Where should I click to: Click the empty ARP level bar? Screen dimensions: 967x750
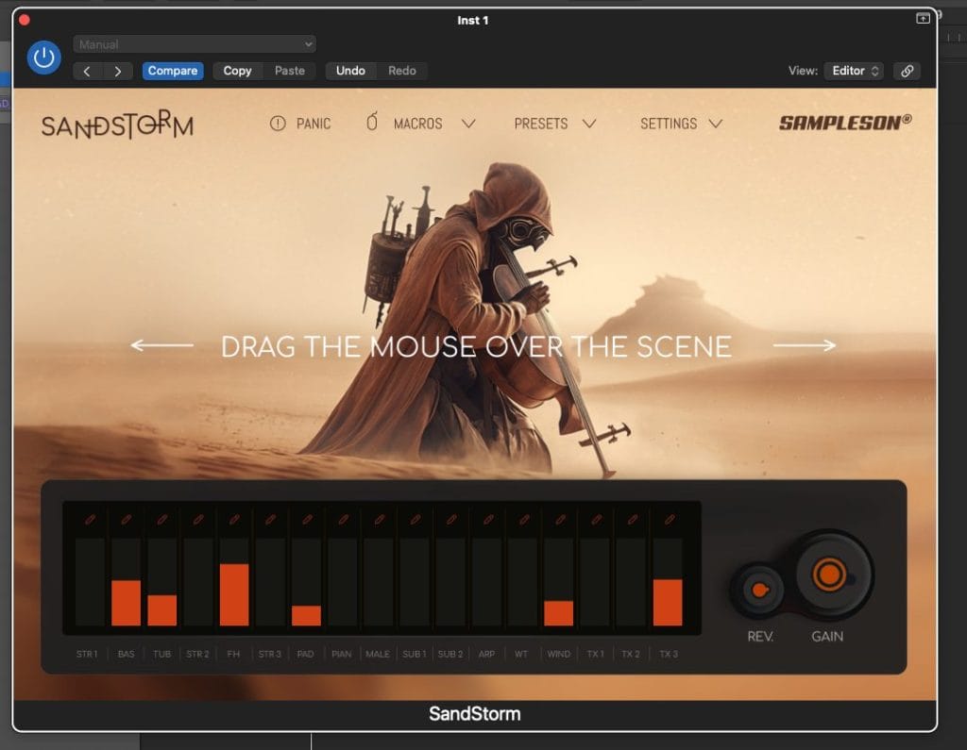(x=487, y=582)
